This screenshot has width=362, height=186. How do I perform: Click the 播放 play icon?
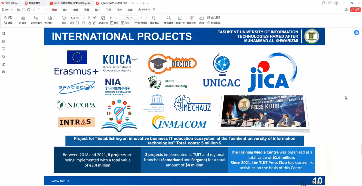click(64, 18)
